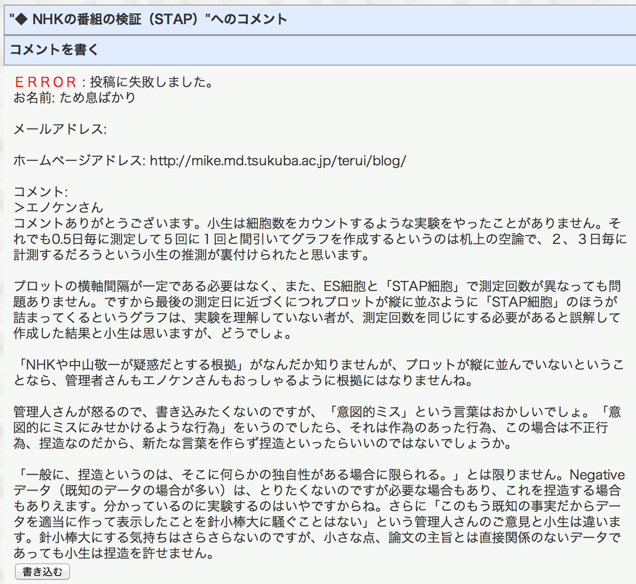Click the words ES細胞と in second paragraph
636x584 pixels.
[351, 286]
